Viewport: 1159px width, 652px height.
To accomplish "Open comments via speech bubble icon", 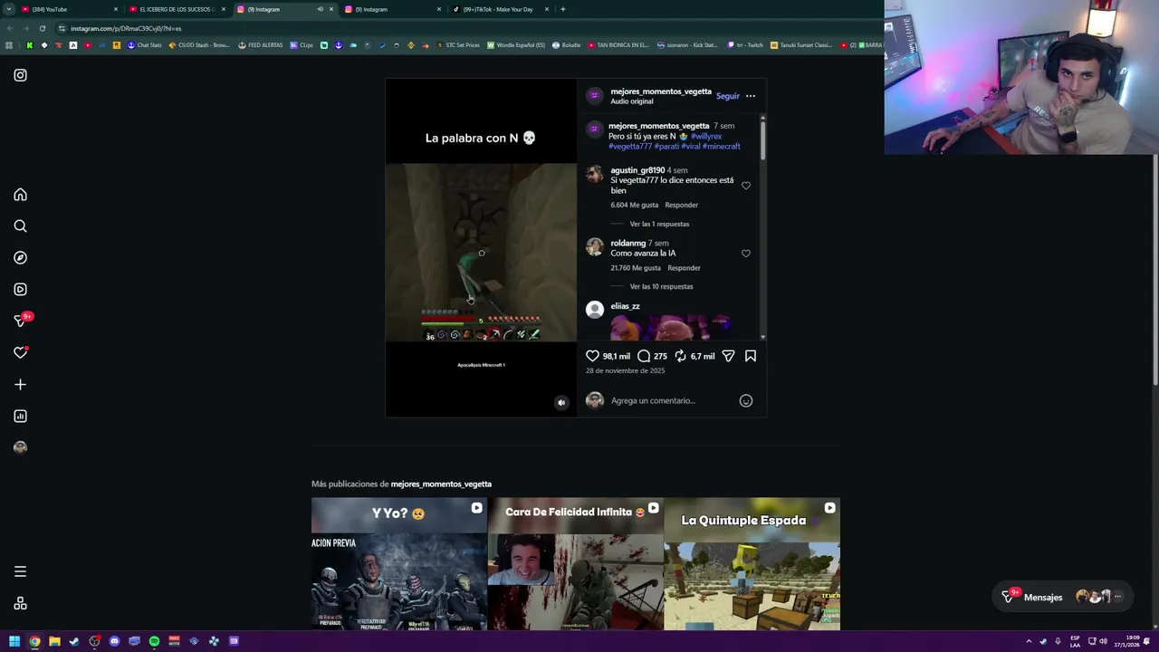I will point(644,356).
